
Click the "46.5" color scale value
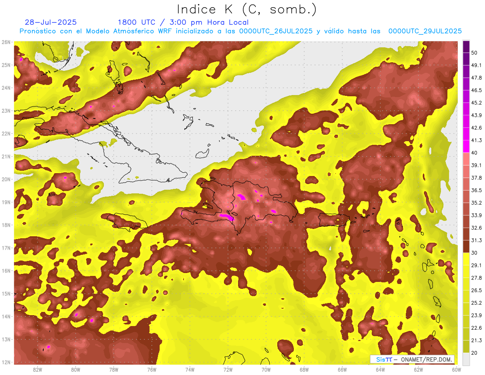(x=476, y=90)
